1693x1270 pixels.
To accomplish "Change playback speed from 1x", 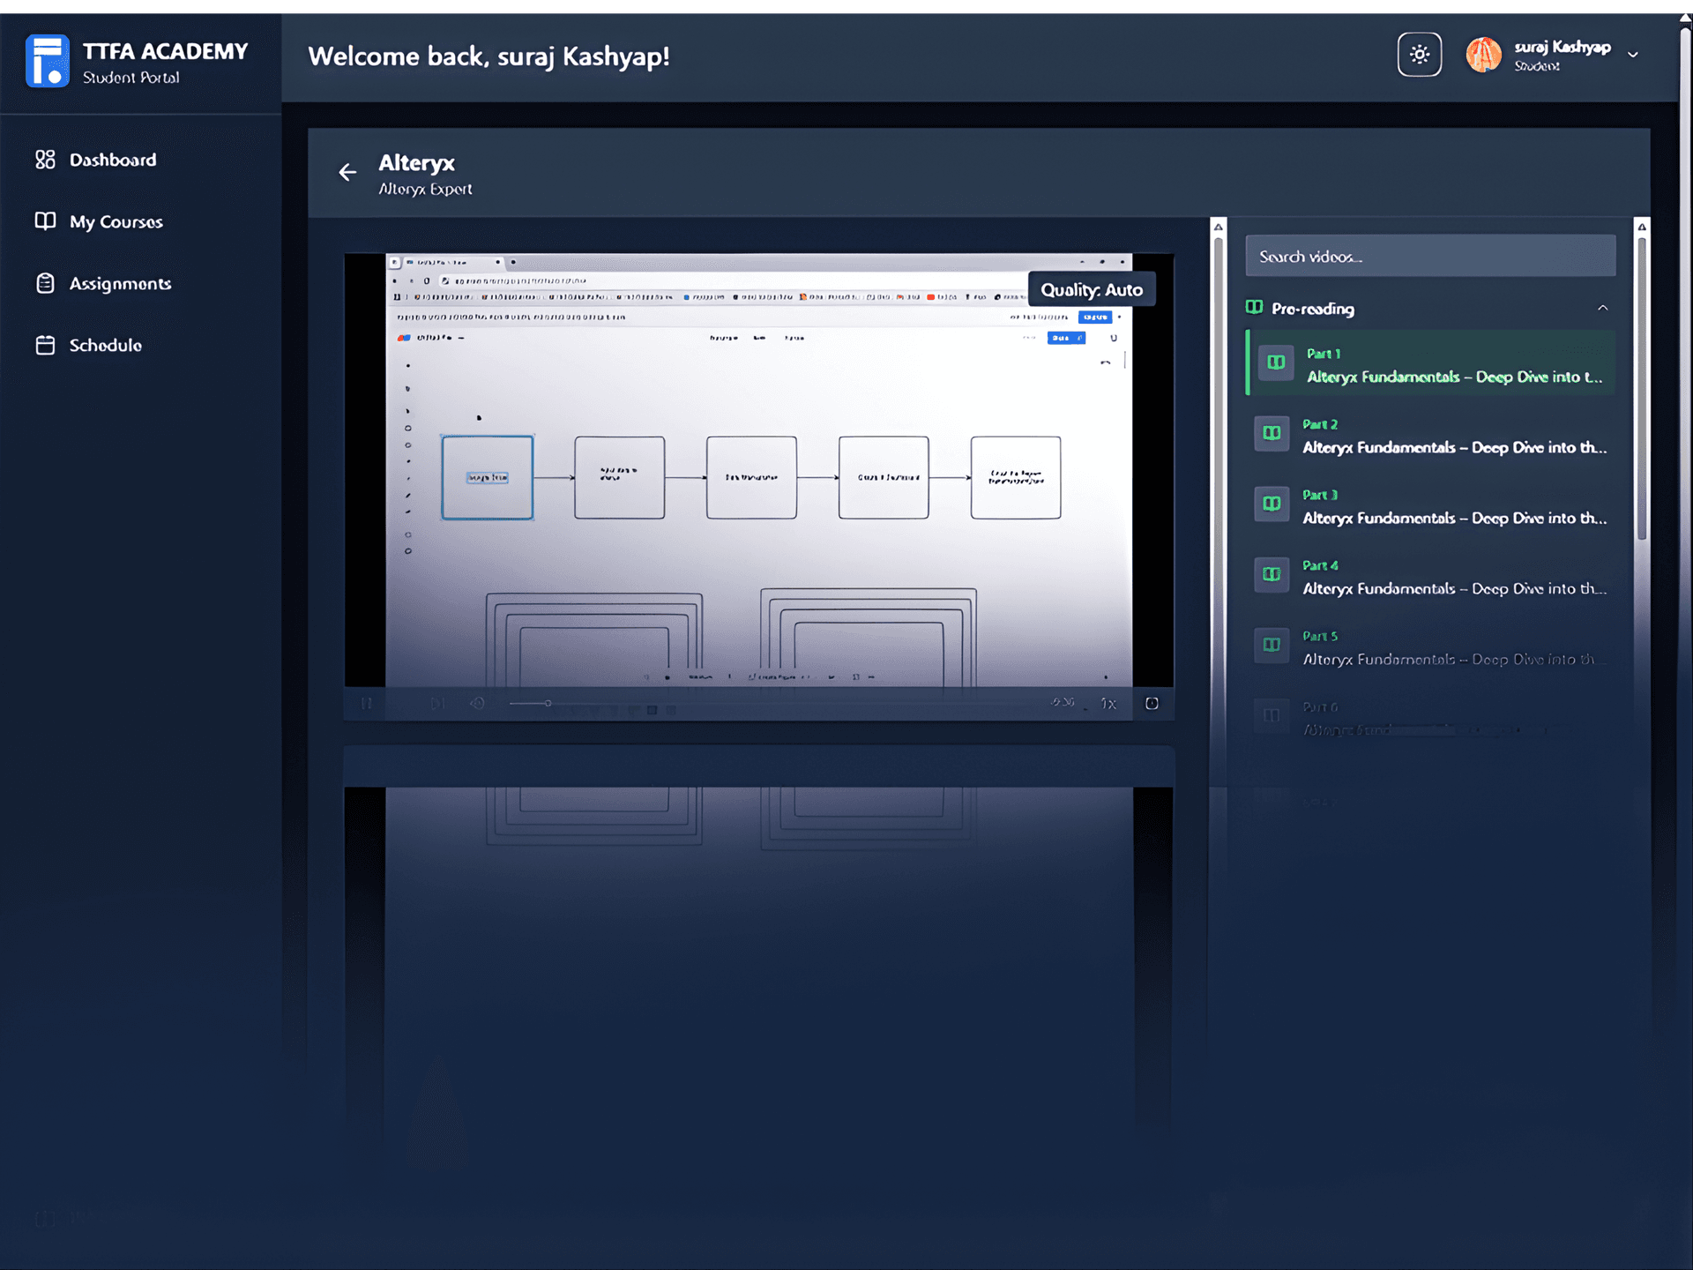I will pos(1108,703).
